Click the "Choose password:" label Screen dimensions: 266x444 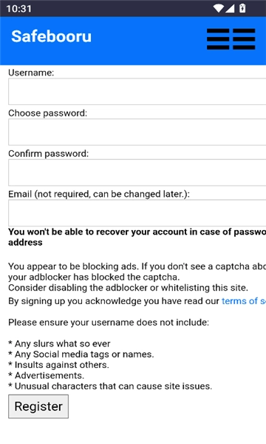click(x=48, y=113)
